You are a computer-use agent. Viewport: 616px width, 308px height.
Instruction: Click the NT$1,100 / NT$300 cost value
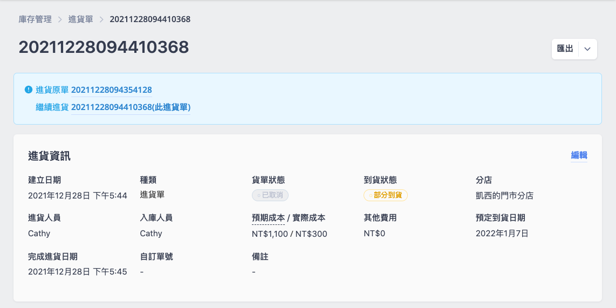(x=290, y=234)
